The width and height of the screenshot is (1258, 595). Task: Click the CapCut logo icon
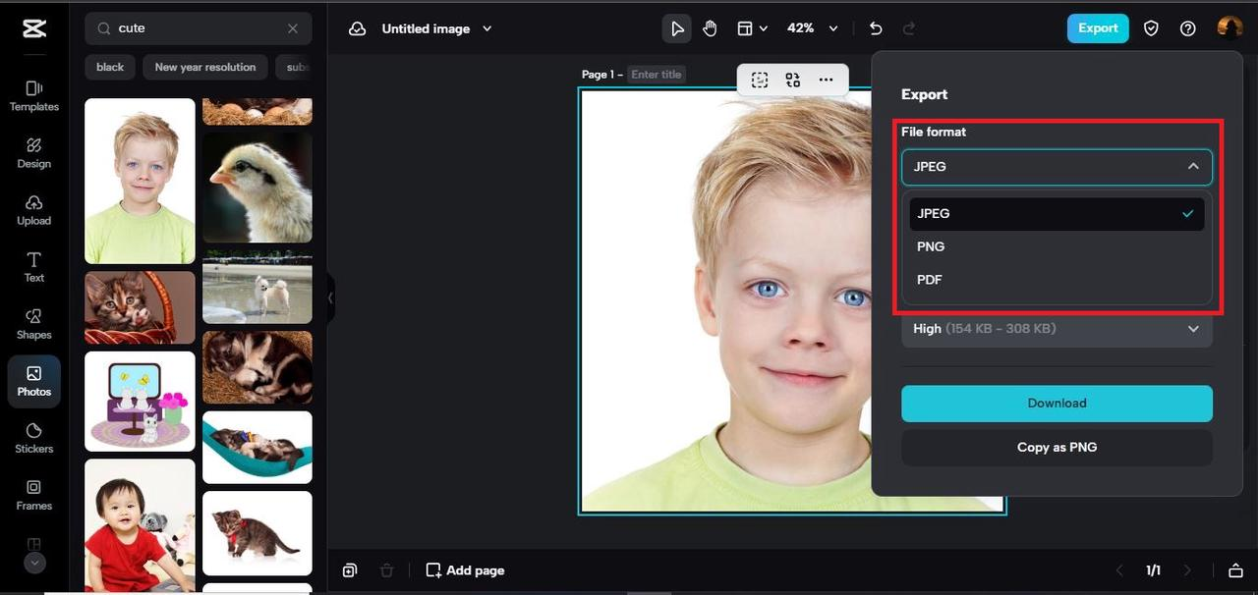(34, 28)
